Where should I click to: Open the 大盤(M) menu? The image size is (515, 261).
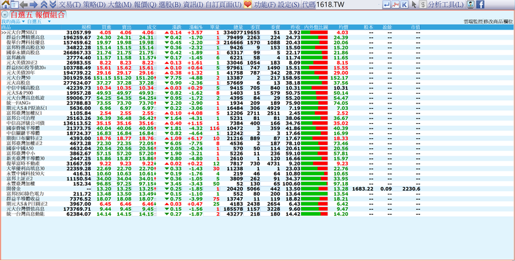click(120, 5)
